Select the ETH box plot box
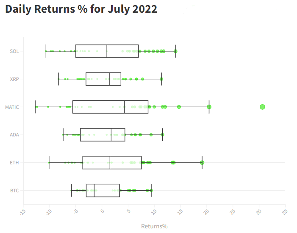297x233 pixels. click(112, 163)
